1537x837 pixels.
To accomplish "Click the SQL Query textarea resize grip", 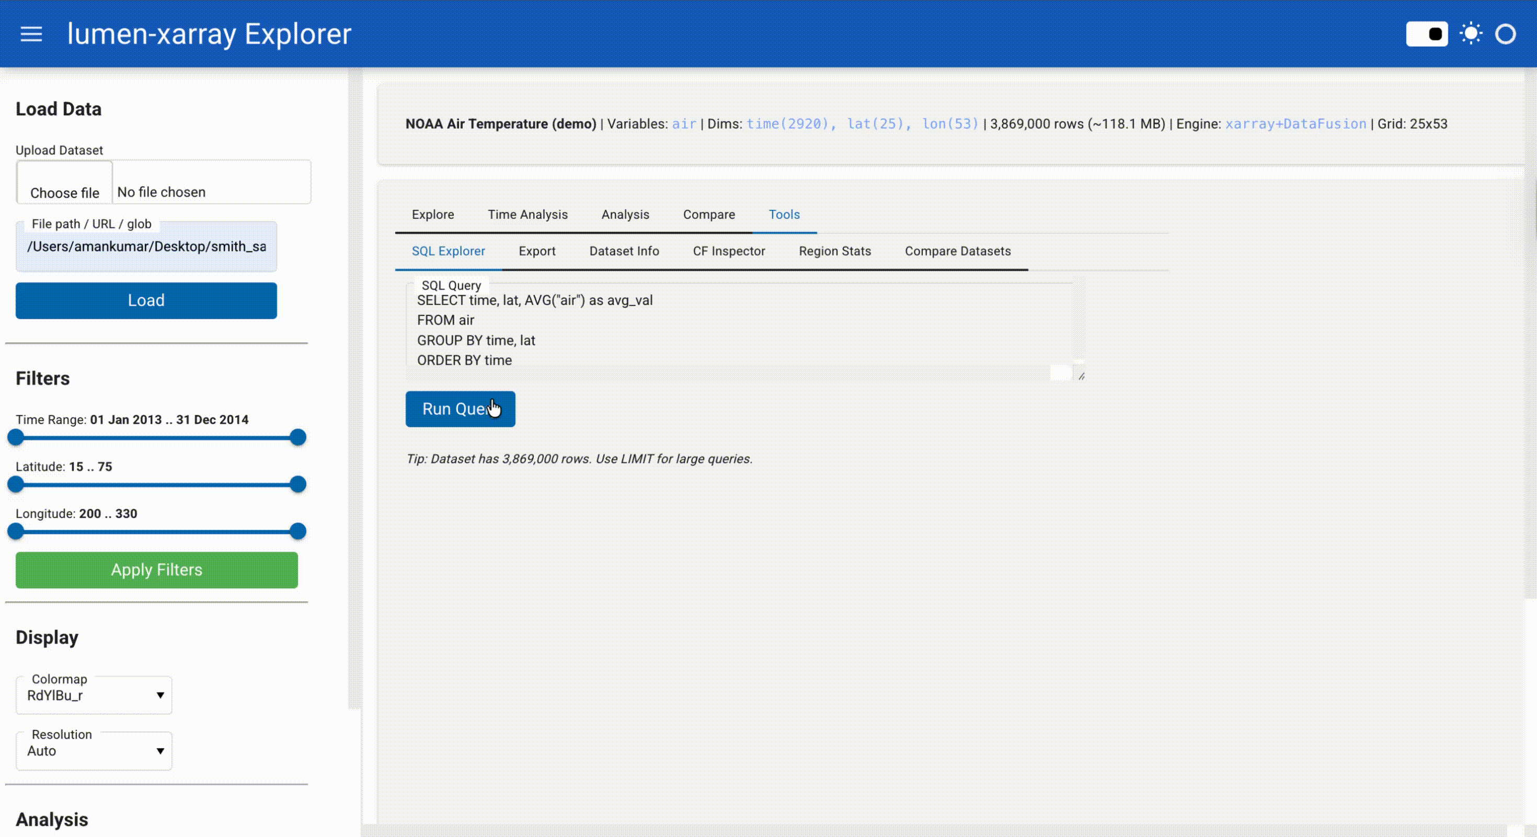I will coord(1081,376).
